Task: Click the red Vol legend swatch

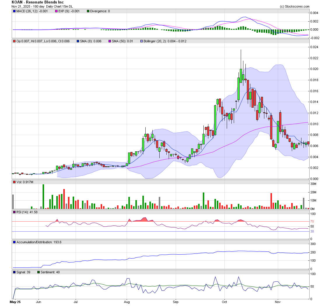Action: click(14, 182)
